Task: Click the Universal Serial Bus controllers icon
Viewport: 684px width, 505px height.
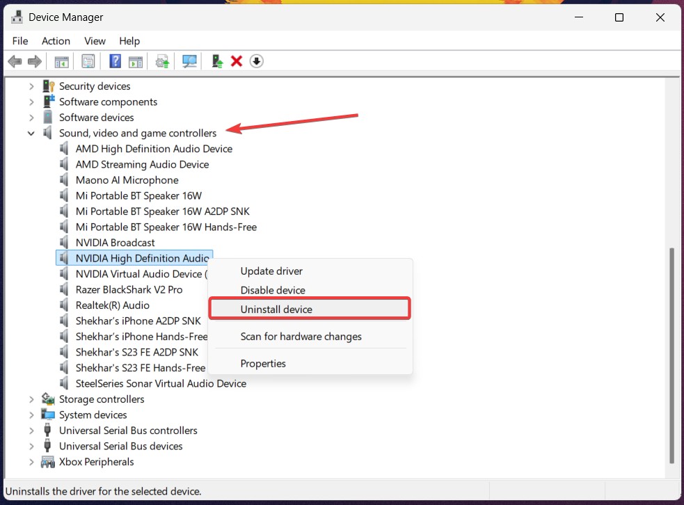Action: coord(47,431)
